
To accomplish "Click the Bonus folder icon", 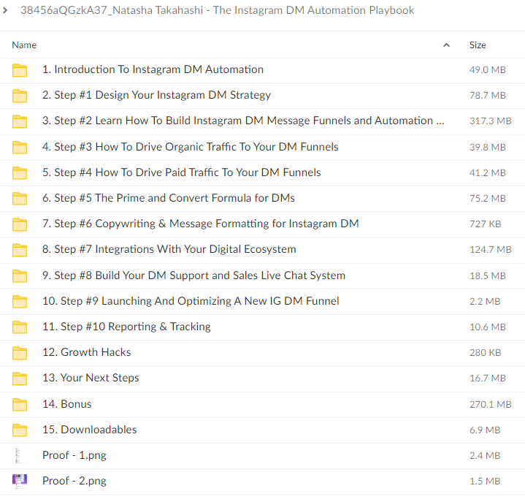I will (20, 405).
